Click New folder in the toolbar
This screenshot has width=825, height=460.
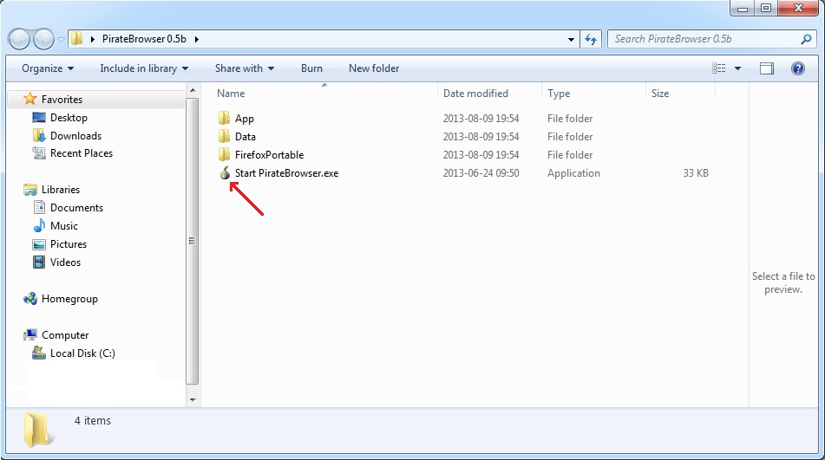(x=374, y=68)
